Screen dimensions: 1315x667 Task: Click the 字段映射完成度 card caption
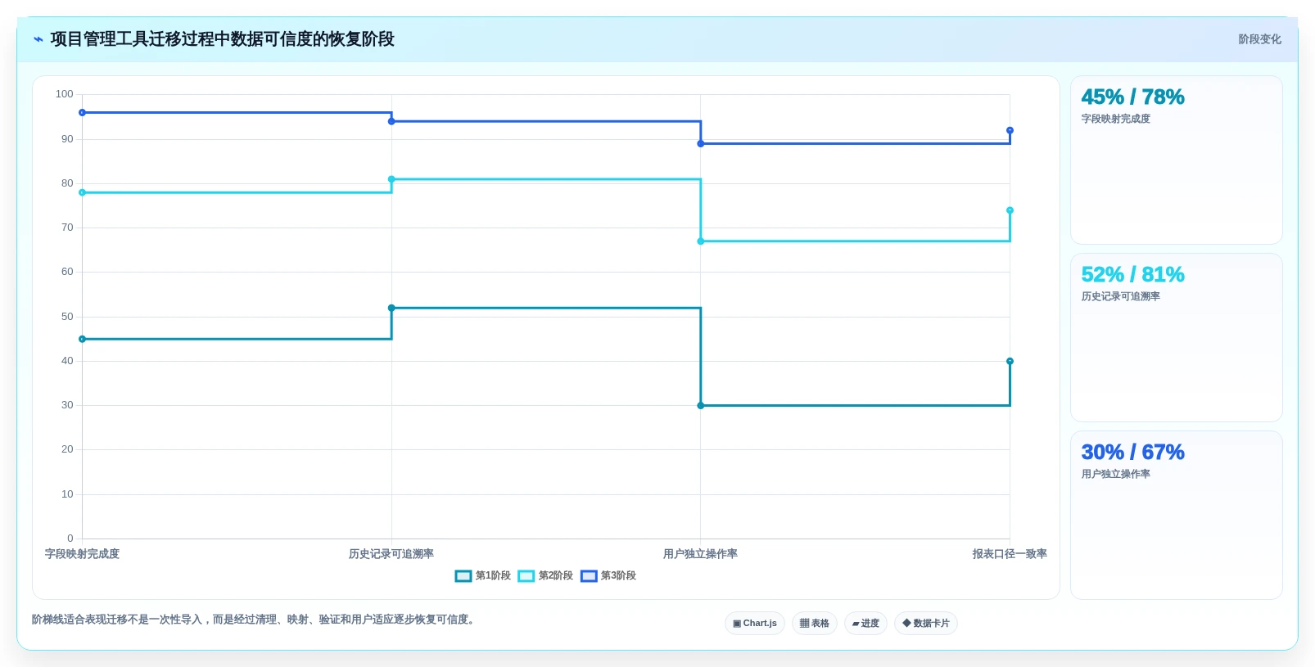tap(1115, 119)
